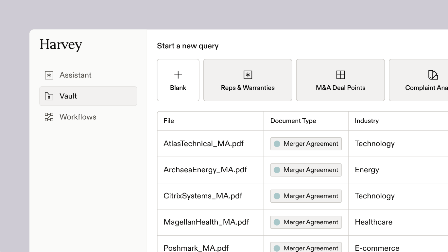Click the teal dot in CitrixSystems tag
The image size is (448, 252).
point(277,196)
